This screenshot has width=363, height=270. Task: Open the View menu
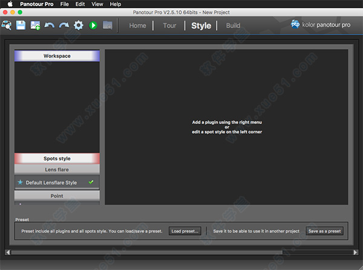pos(97,4)
